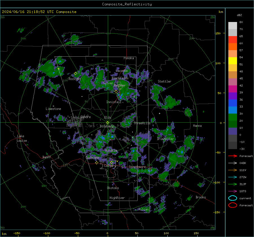
Task: Click the red forecast arrow in legend
Action: point(233,156)
